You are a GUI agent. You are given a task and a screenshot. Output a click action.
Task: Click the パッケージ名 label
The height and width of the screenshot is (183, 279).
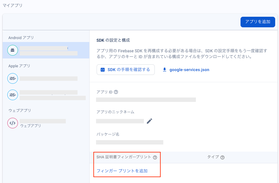point(108,134)
